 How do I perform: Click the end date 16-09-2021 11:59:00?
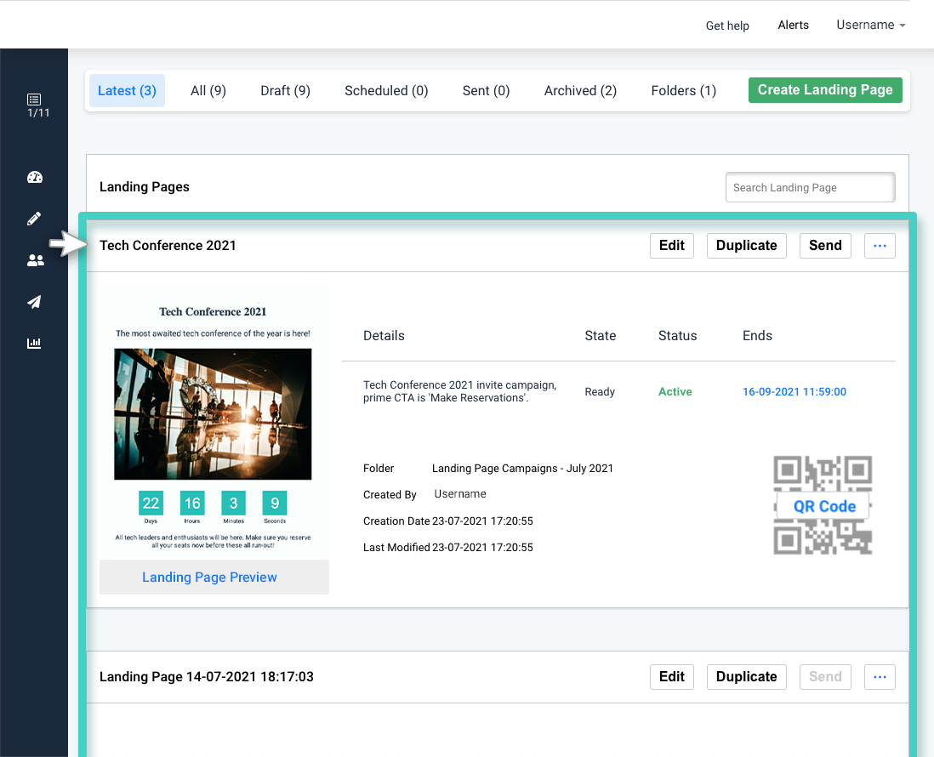pyautogui.click(x=794, y=392)
